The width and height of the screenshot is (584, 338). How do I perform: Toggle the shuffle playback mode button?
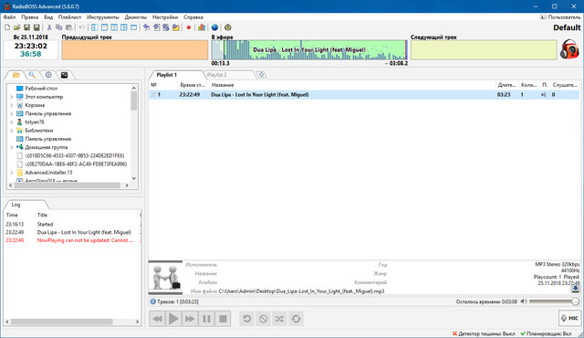click(x=279, y=319)
